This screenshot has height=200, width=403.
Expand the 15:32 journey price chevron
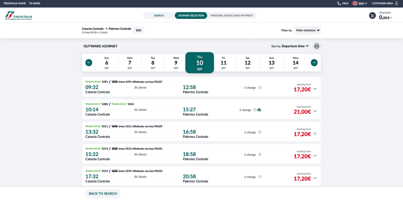pyautogui.click(x=315, y=156)
